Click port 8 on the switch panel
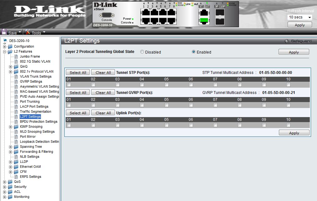Viewport: 317px width, 201px height. tap(171, 20)
